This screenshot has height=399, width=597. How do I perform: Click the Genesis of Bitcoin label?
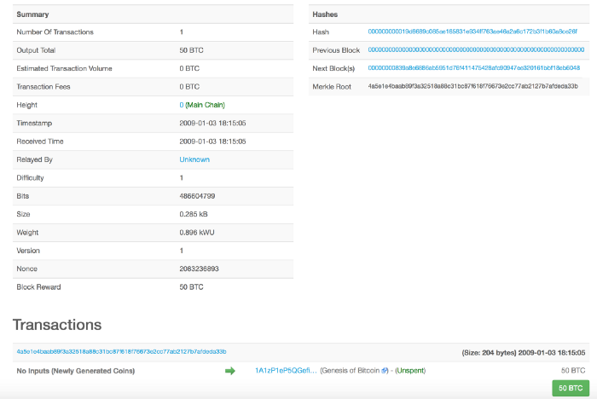tap(351, 371)
